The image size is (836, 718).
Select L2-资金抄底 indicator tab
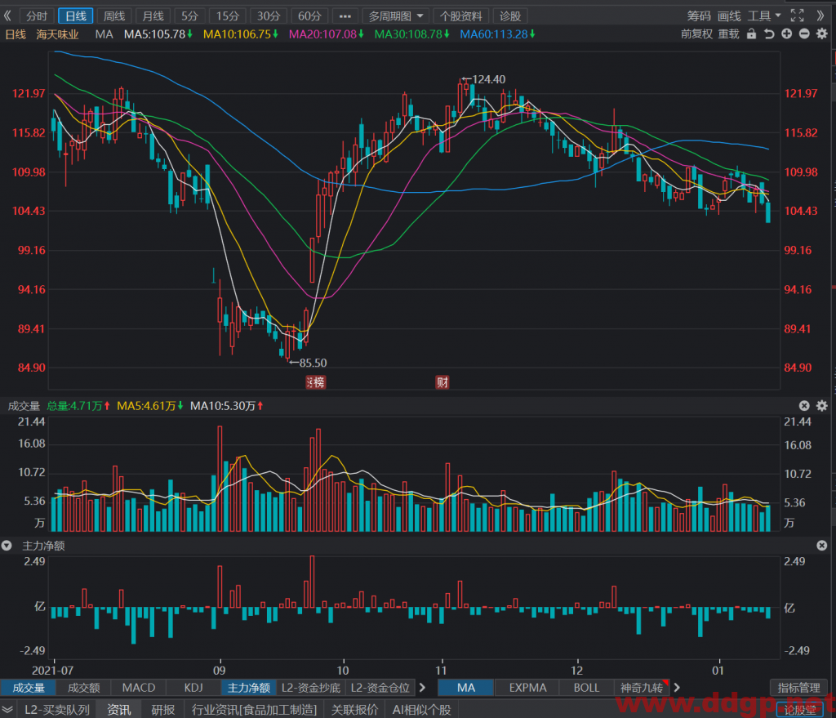311,688
